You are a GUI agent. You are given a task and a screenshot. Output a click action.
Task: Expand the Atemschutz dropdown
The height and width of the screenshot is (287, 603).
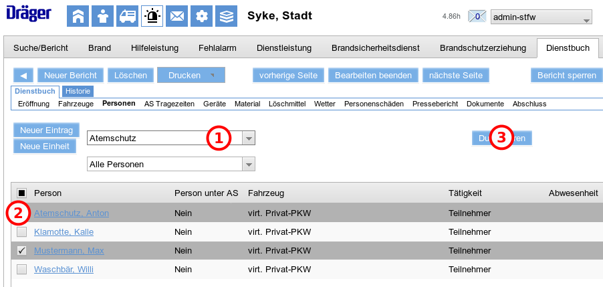[x=248, y=138]
